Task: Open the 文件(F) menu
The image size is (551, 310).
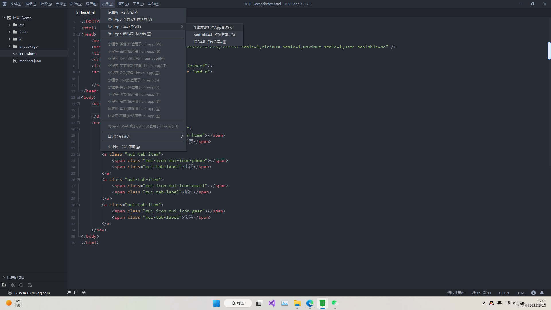Action: [16, 4]
